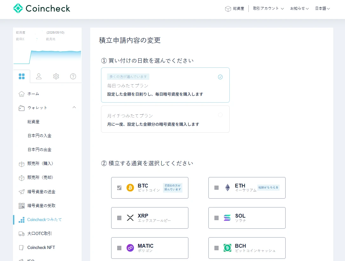Viewport: 345px width, 261px height.
Task: Check the XRP checkbox
Action: [119, 218]
